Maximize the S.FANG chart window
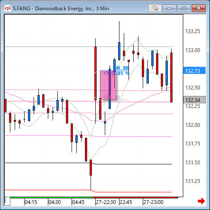Image resolution: width=210 pixels, height=210 pixels. [x=184, y=8]
